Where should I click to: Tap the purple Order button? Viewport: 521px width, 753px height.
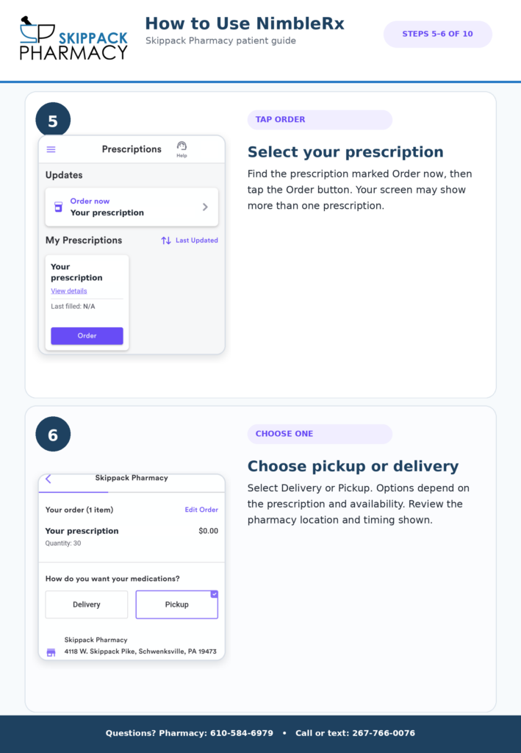click(87, 335)
